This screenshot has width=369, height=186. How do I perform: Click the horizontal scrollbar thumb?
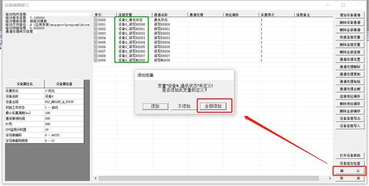(209, 178)
